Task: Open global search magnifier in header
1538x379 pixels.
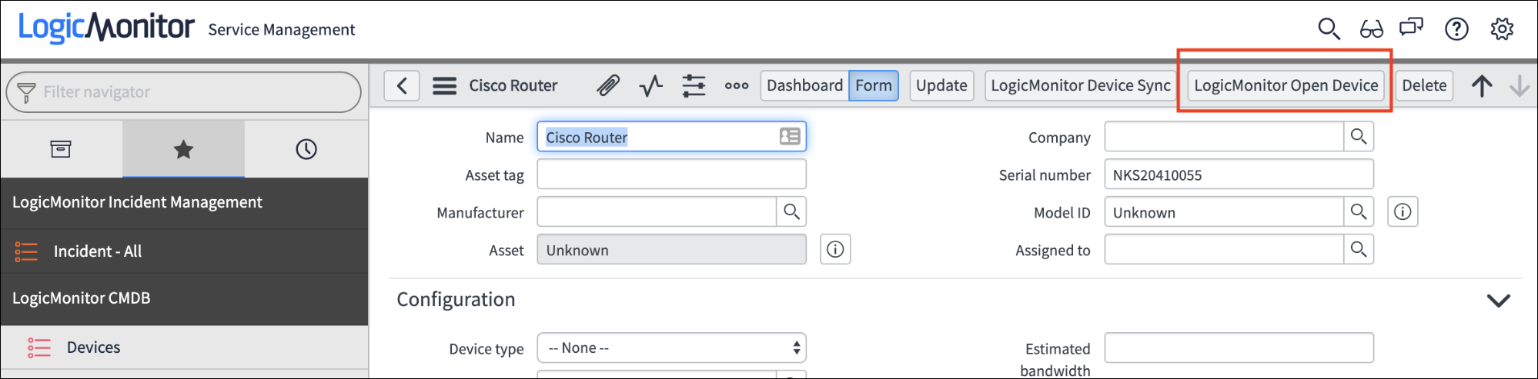Action: pyautogui.click(x=1329, y=29)
